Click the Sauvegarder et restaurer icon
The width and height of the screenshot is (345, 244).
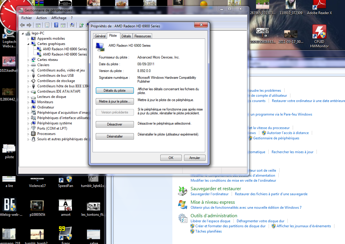(x=183, y=191)
